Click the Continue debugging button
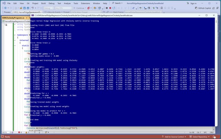The image size is (221, 139). [x=81, y=8]
